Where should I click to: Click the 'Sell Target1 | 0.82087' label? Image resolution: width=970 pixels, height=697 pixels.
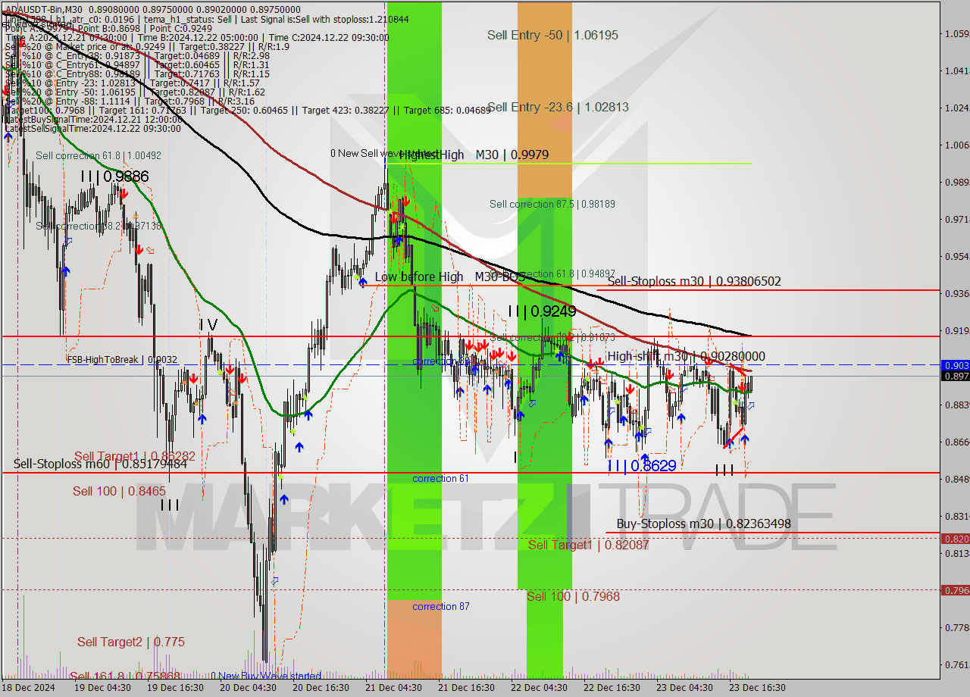tap(589, 545)
